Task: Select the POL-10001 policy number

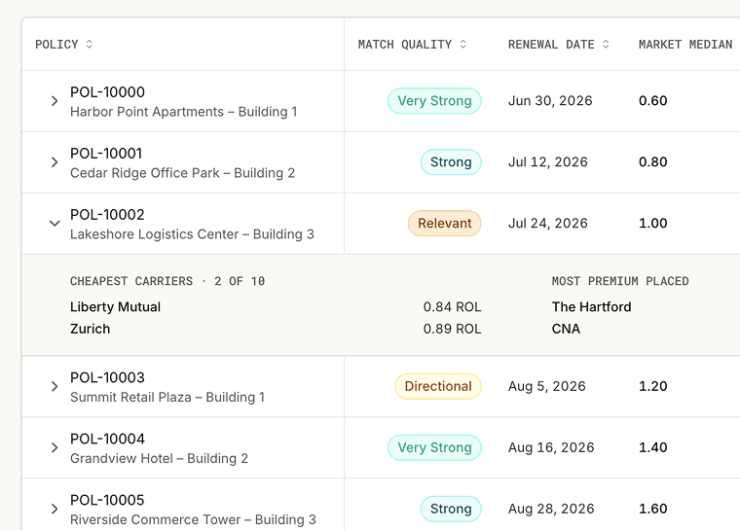Action: (106, 154)
